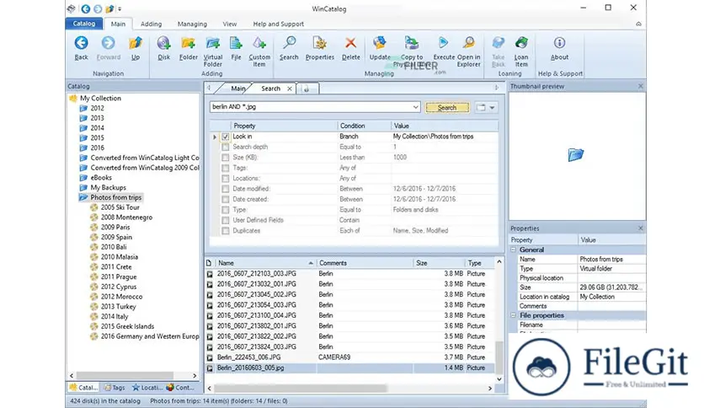Add a Custom Item

(259, 43)
